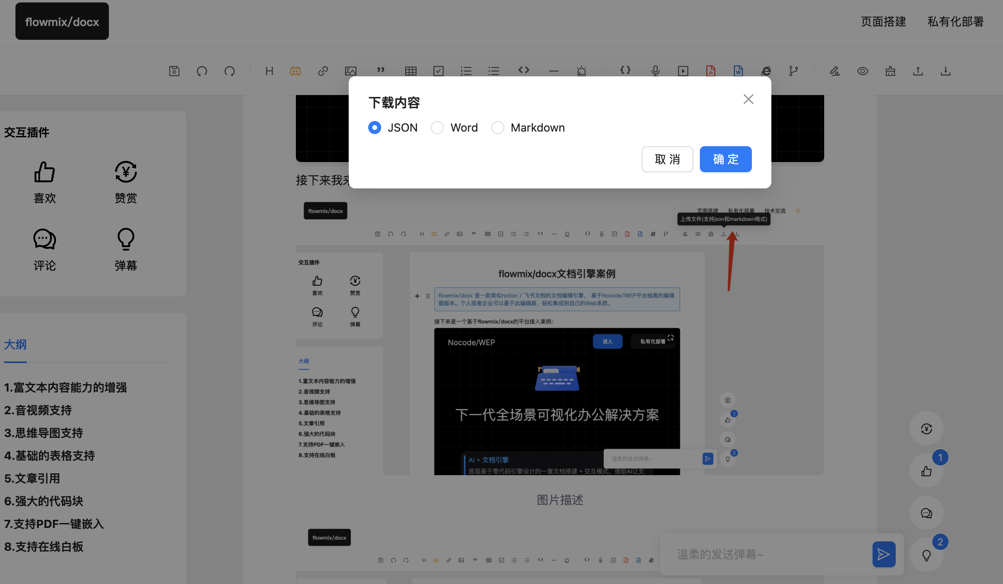Image resolution: width=1003 pixels, height=584 pixels.
Task: Toggle preview with the eye icon
Action: (863, 71)
